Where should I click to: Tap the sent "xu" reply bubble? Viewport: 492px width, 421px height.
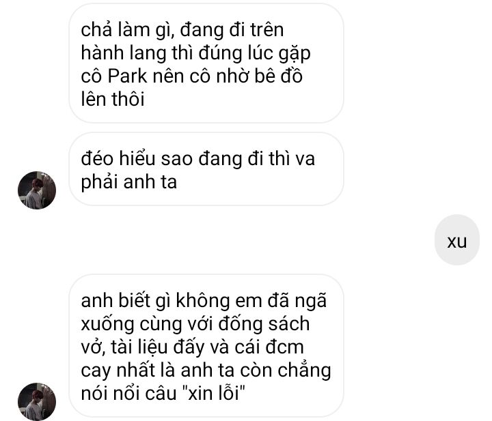pos(457,240)
